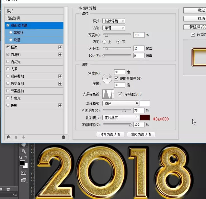The image size is (206, 199).
Task: Toggle 消除锯齿 checkbox
Action: pyautogui.click(x=120, y=94)
